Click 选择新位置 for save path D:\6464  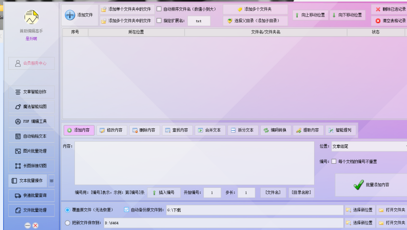(360, 223)
